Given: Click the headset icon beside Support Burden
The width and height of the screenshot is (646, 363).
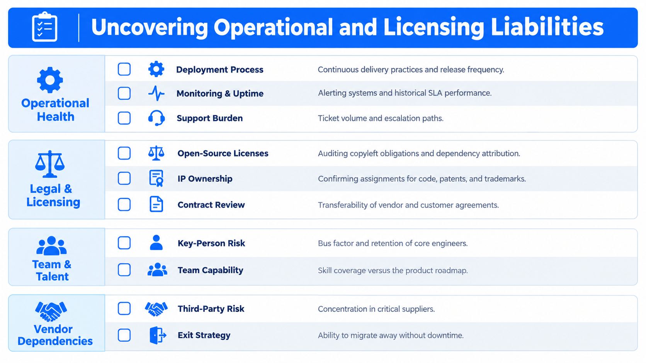Looking at the screenshot, I should [x=156, y=118].
